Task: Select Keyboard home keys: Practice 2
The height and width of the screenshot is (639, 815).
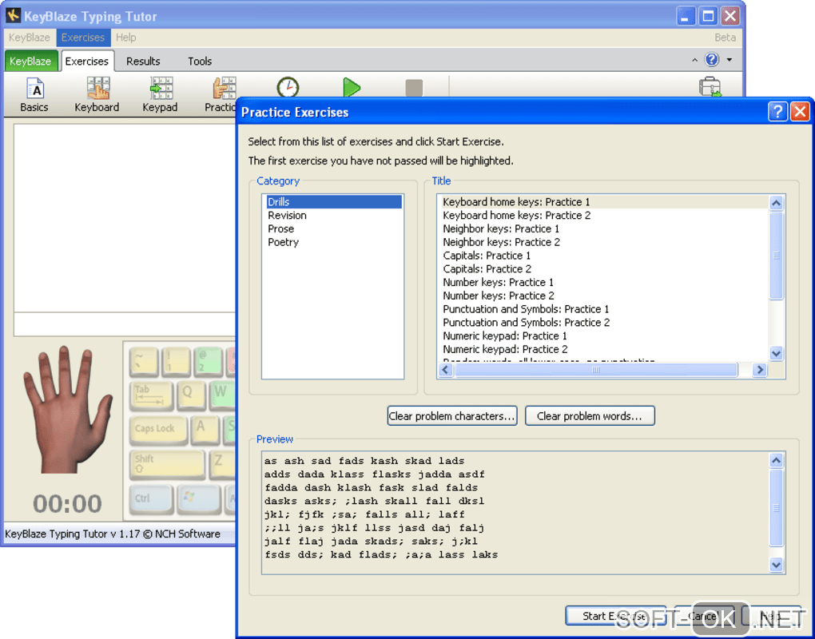Action: click(603, 215)
